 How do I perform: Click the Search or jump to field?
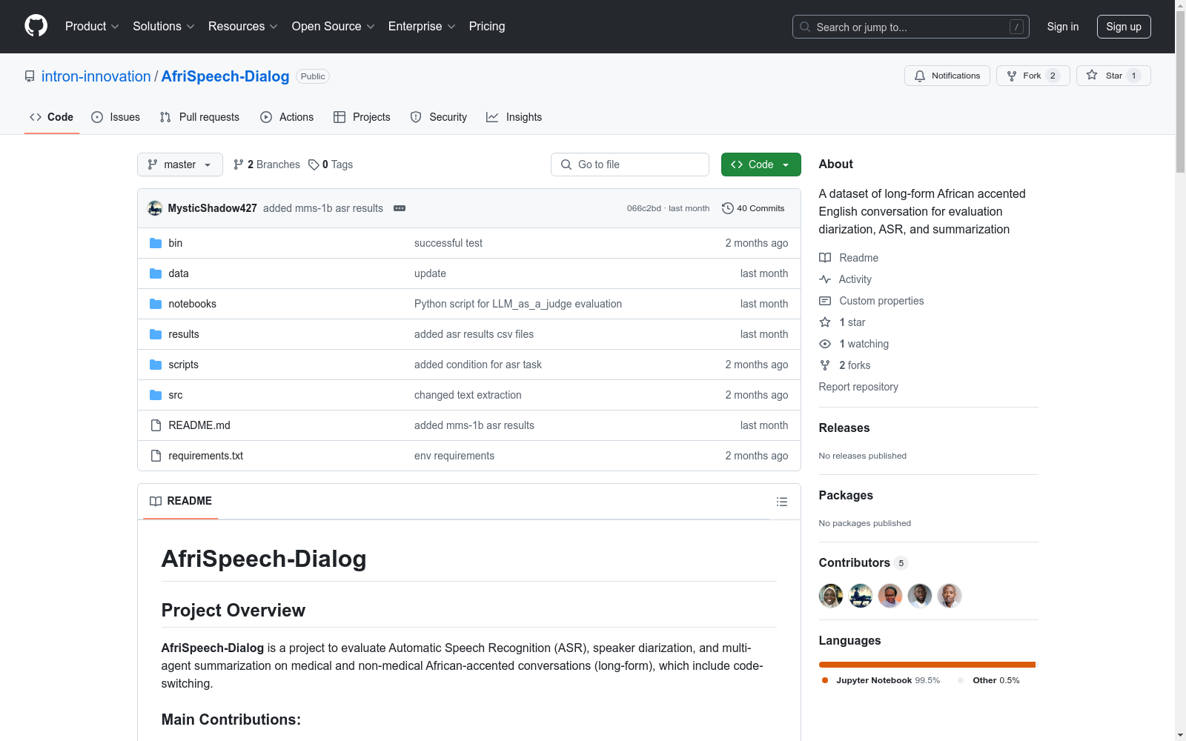click(x=911, y=27)
